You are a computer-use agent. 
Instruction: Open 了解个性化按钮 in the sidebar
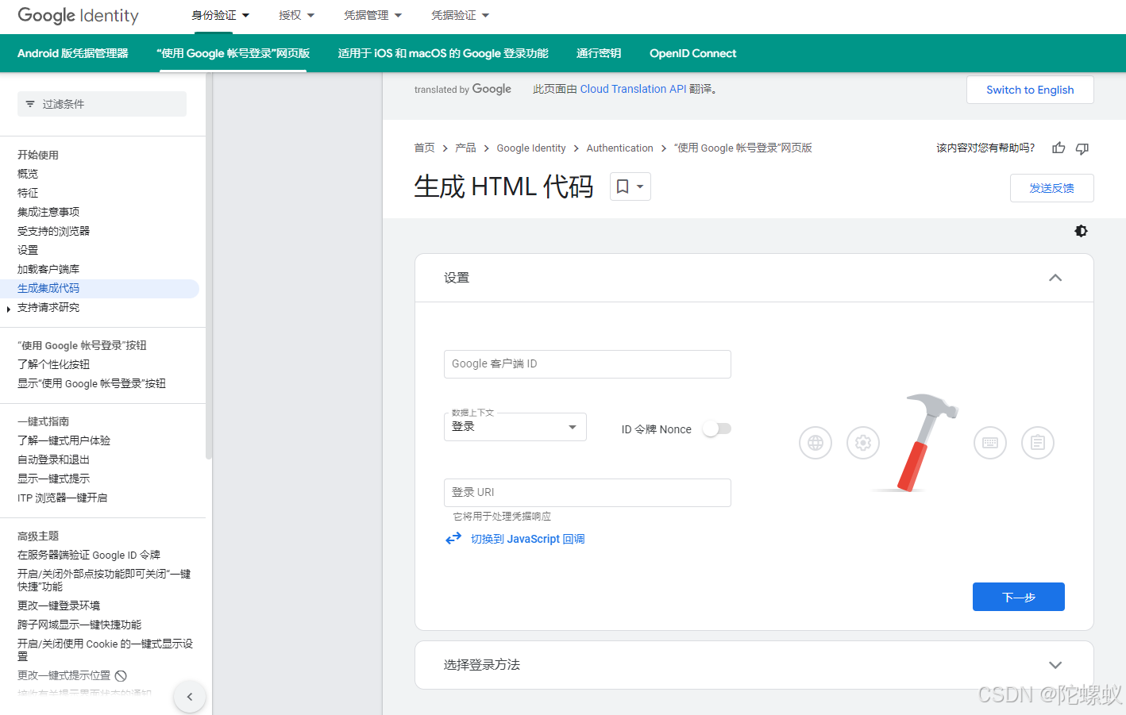click(x=54, y=364)
